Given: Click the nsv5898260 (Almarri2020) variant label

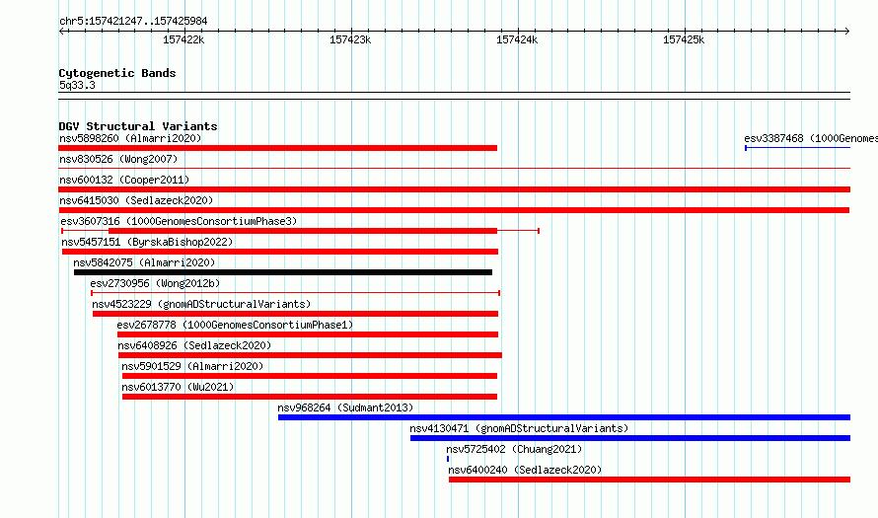Looking at the screenshot, I should (x=130, y=138).
